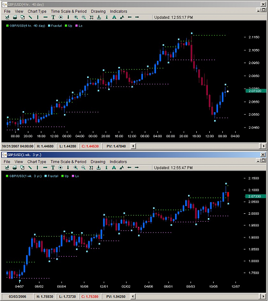The width and height of the screenshot is (268, 301).
Task: Print the 1 wk. chart using the printer icon
Action: point(15,168)
